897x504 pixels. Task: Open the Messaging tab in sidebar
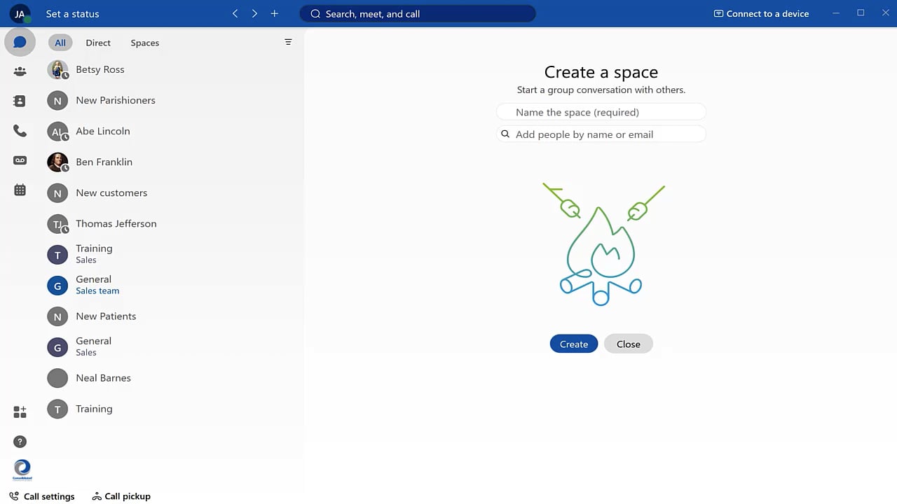tap(20, 43)
